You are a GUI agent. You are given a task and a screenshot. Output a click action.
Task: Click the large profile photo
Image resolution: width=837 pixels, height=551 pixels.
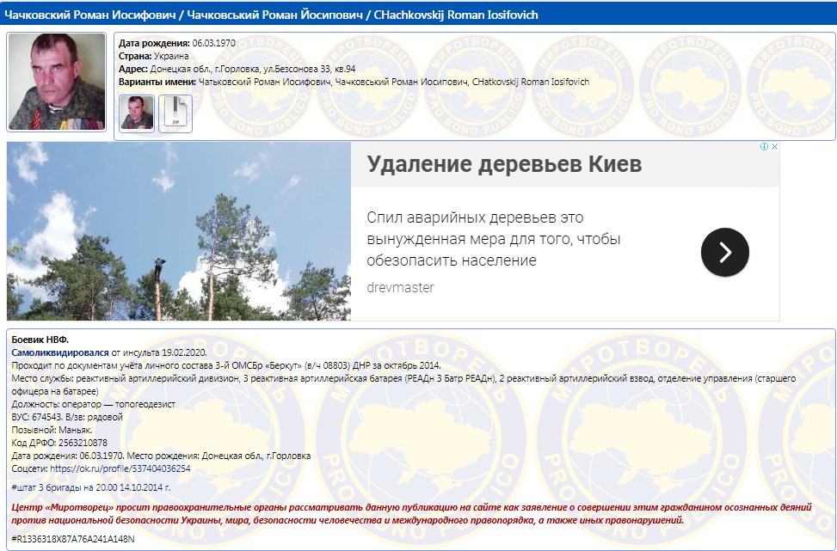[x=57, y=82]
